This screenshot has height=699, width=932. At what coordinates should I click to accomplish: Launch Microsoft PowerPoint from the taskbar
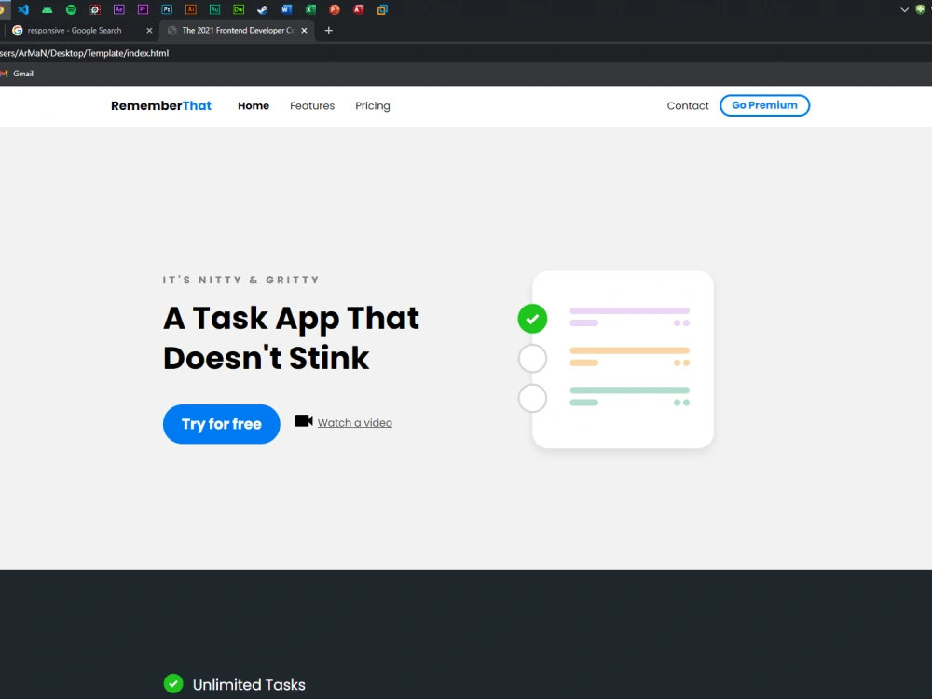pyautogui.click(x=334, y=9)
